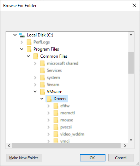Click the efifw folder icon
The image size is (140, 166).
56,106
